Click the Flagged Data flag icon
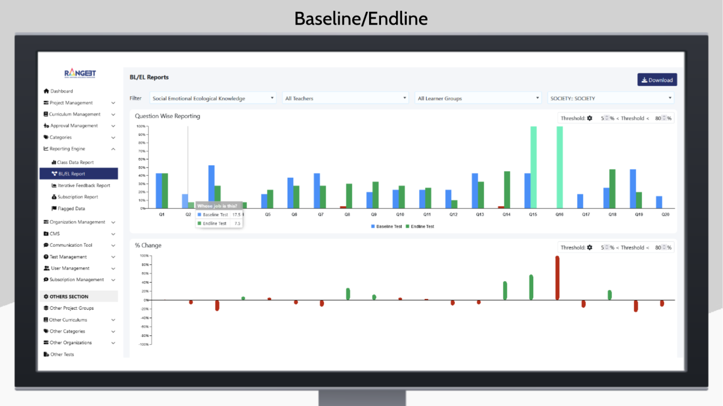The height and width of the screenshot is (406, 723). pyautogui.click(x=54, y=209)
